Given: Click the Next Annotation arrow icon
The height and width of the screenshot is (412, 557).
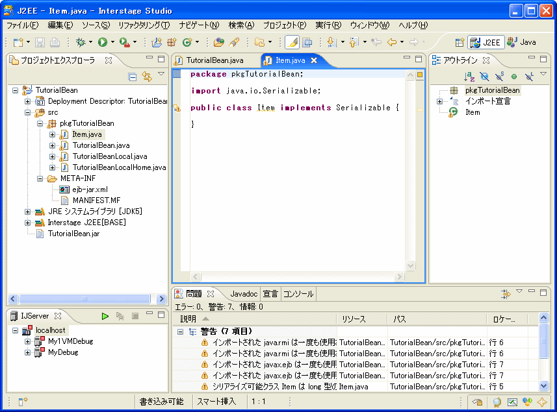Looking at the screenshot, I should [x=331, y=43].
